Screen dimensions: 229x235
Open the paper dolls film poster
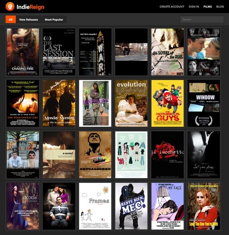(131, 154)
